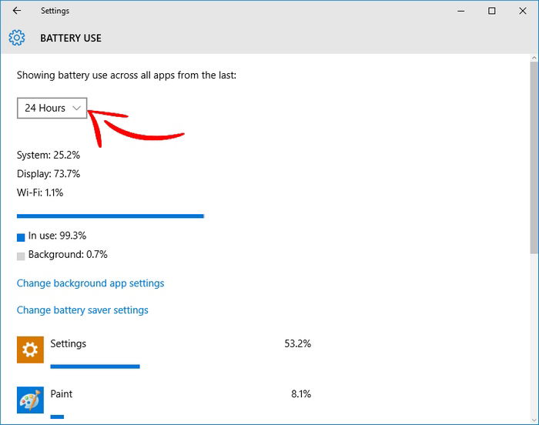This screenshot has height=425, width=539.
Task: Click the Paint app usage bar
Action: [57, 417]
